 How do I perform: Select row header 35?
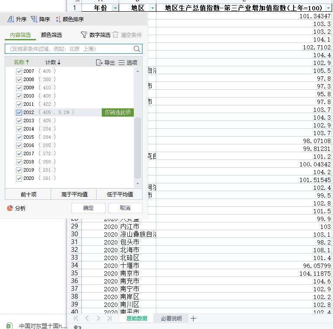(x=74, y=273)
